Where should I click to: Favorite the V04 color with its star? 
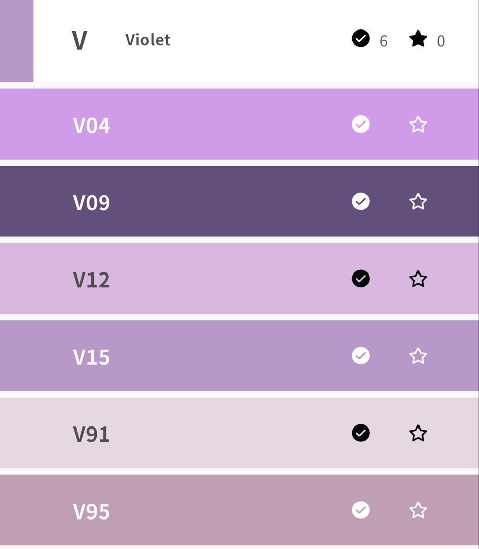point(418,125)
